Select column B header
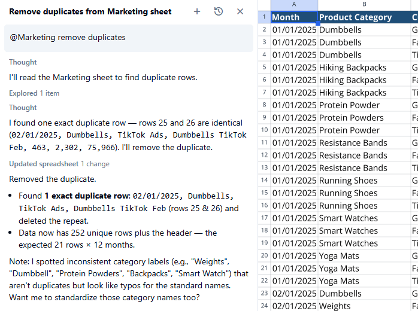This screenshot has width=418, height=311. 364,4
